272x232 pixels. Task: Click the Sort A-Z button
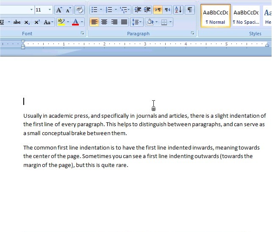(178, 10)
